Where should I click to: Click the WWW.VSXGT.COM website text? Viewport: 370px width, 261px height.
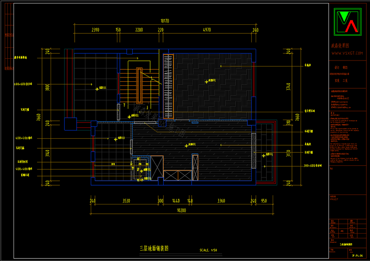coord(347,53)
